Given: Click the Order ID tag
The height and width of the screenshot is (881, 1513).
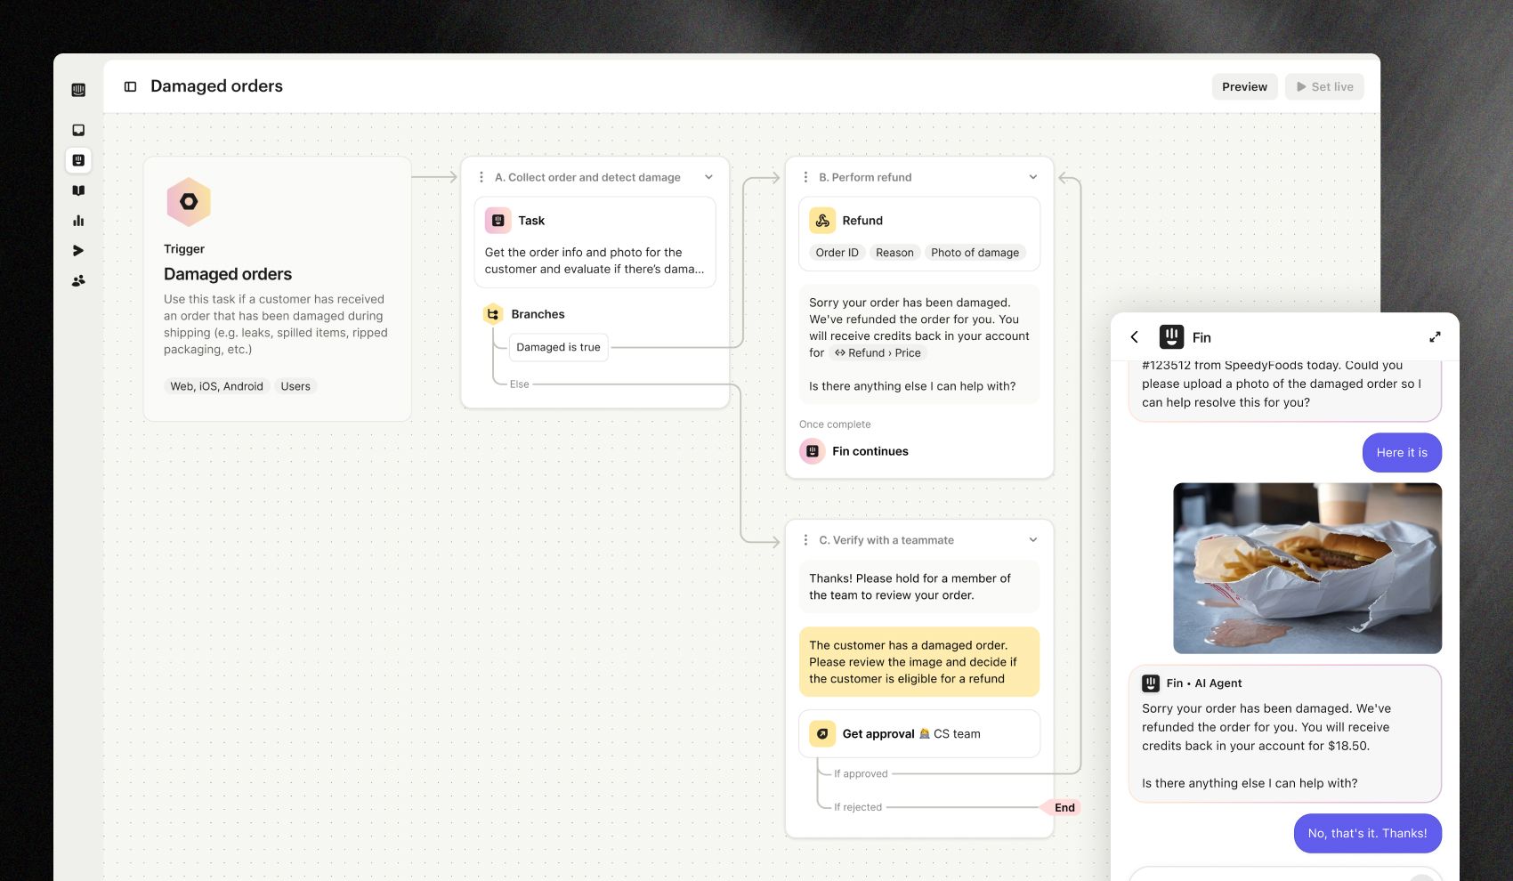Looking at the screenshot, I should tap(837, 253).
